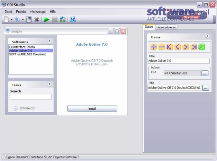The width and height of the screenshot is (217, 161).
Task: Remove the item with the minus icon
Action: point(161,47)
